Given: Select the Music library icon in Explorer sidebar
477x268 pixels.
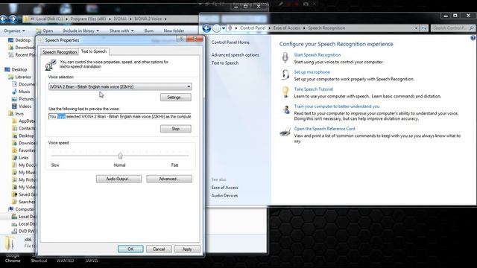Looking at the screenshot, I should point(14,92).
